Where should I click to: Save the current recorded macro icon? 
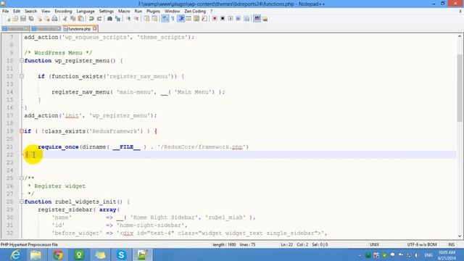246,19
